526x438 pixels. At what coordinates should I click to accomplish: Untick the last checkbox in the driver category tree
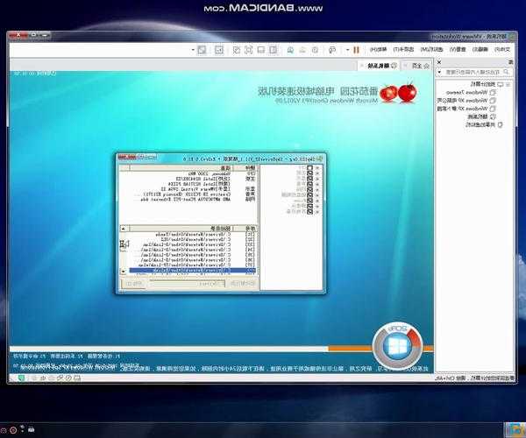[310, 212]
